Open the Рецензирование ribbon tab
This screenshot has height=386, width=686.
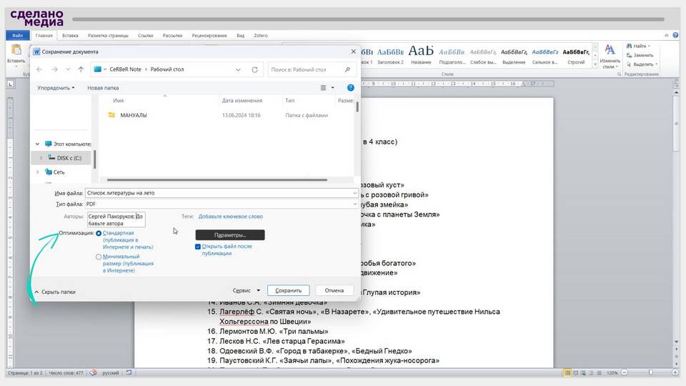pyautogui.click(x=209, y=35)
